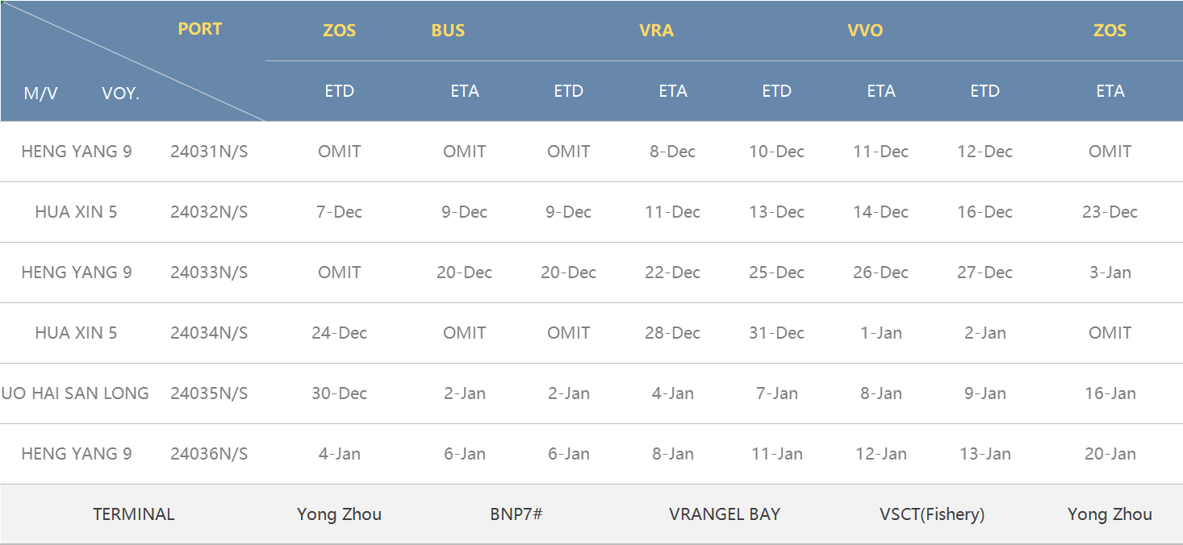The height and width of the screenshot is (545, 1183).
Task: Click the M/V header label
Action: pyautogui.click(x=40, y=94)
